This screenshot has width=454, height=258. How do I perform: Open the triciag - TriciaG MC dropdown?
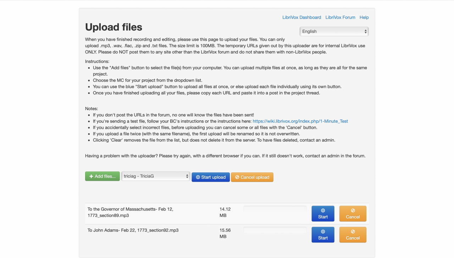(156, 176)
